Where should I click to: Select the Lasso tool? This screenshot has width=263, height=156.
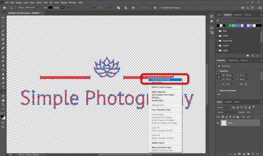click(x=3, y=26)
